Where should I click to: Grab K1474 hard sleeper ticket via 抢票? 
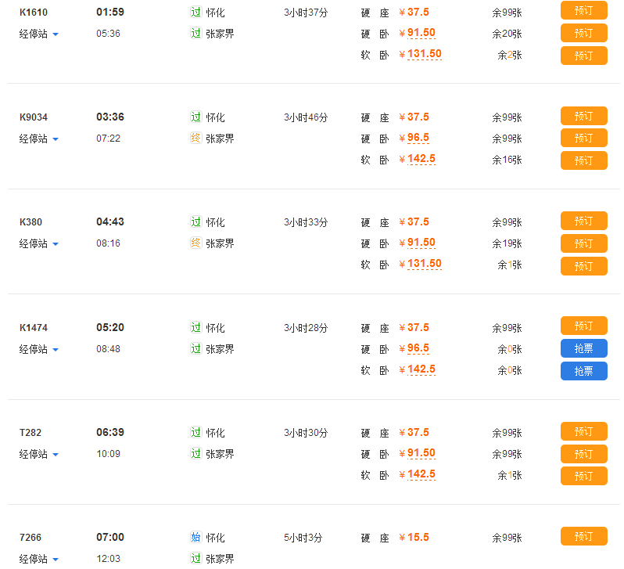[x=583, y=348]
